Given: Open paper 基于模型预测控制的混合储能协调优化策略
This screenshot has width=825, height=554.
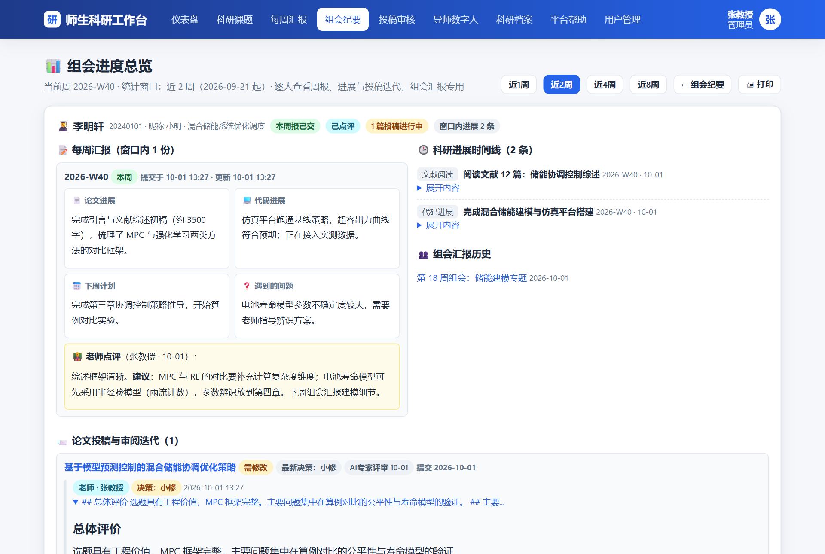Looking at the screenshot, I should pyautogui.click(x=150, y=467).
